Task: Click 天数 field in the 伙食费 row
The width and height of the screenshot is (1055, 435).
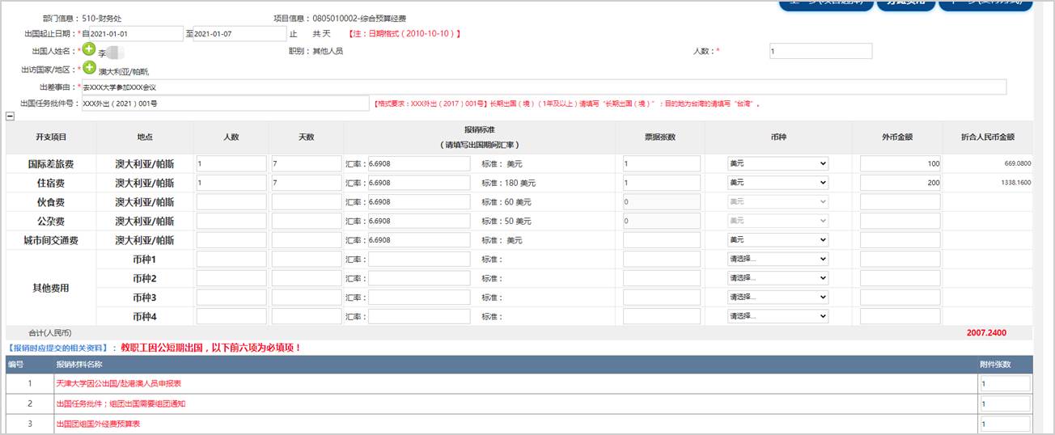Action: point(307,202)
